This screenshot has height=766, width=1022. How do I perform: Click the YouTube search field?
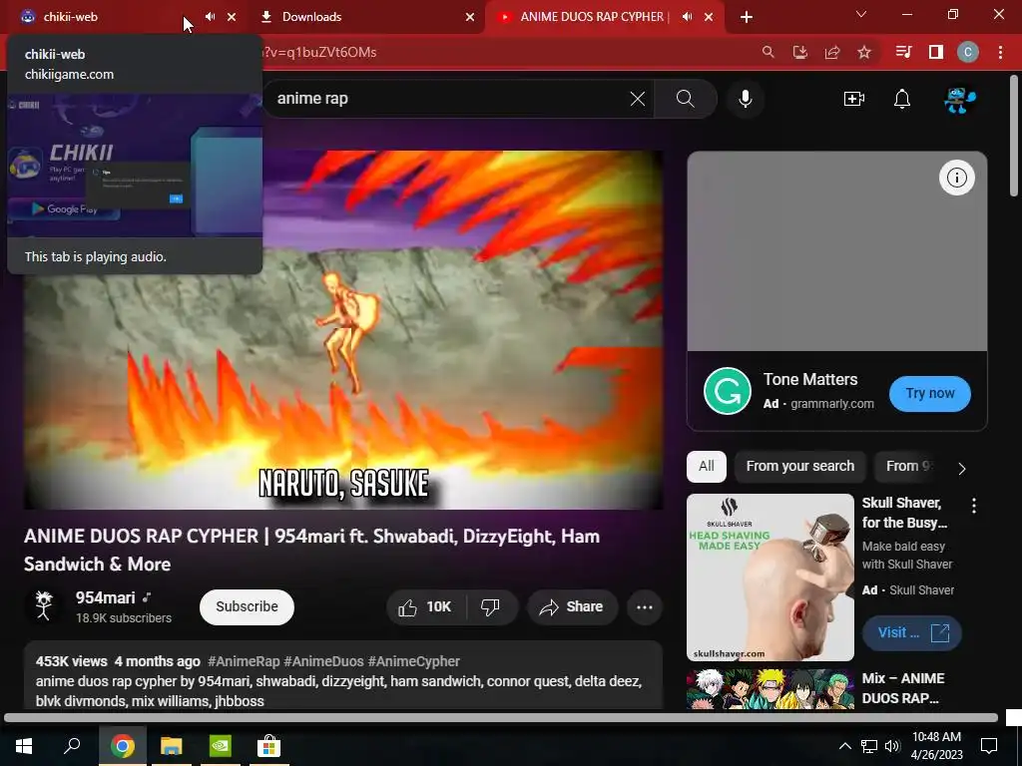(450, 99)
